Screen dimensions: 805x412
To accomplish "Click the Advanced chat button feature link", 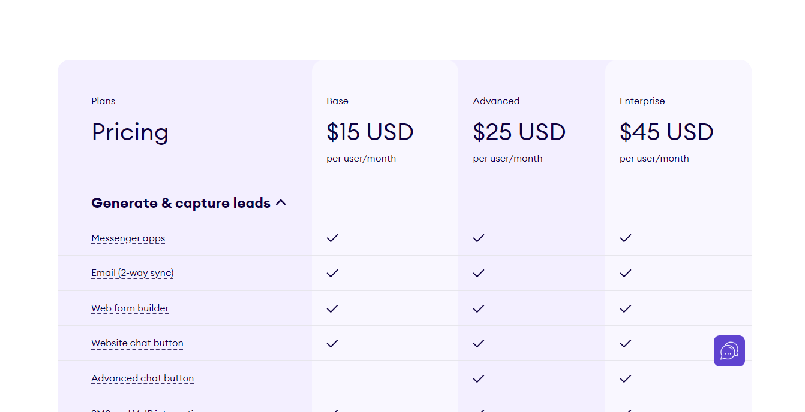I will [142, 378].
